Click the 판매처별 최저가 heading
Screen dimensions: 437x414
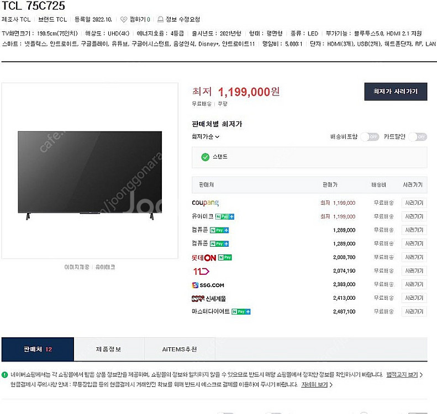[x=217, y=124]
